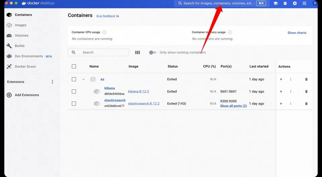Image resolution: width=322 pixels, height=177 pixels.
Task: Open the apps grid icon in header
Action: (304, 3)
